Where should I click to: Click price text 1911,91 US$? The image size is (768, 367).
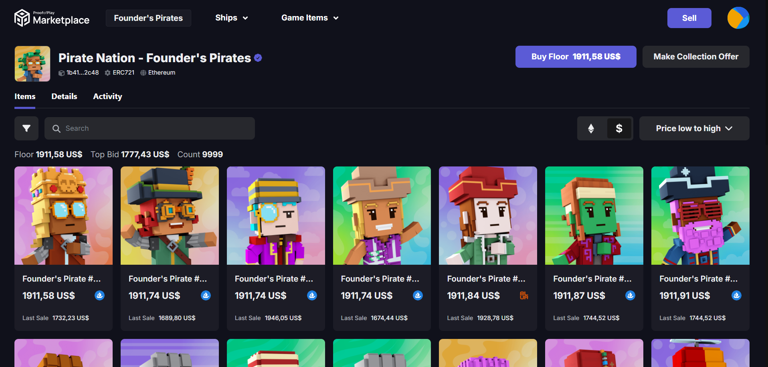(x=685, y=296)
